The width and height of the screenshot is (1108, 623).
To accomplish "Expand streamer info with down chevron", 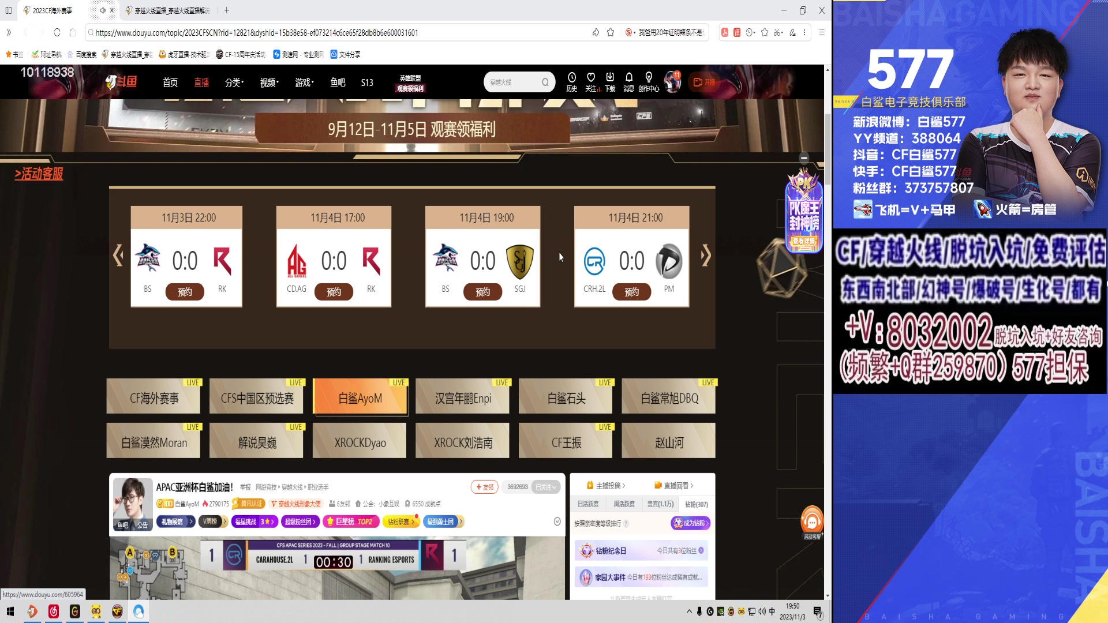I will point(557,521).
